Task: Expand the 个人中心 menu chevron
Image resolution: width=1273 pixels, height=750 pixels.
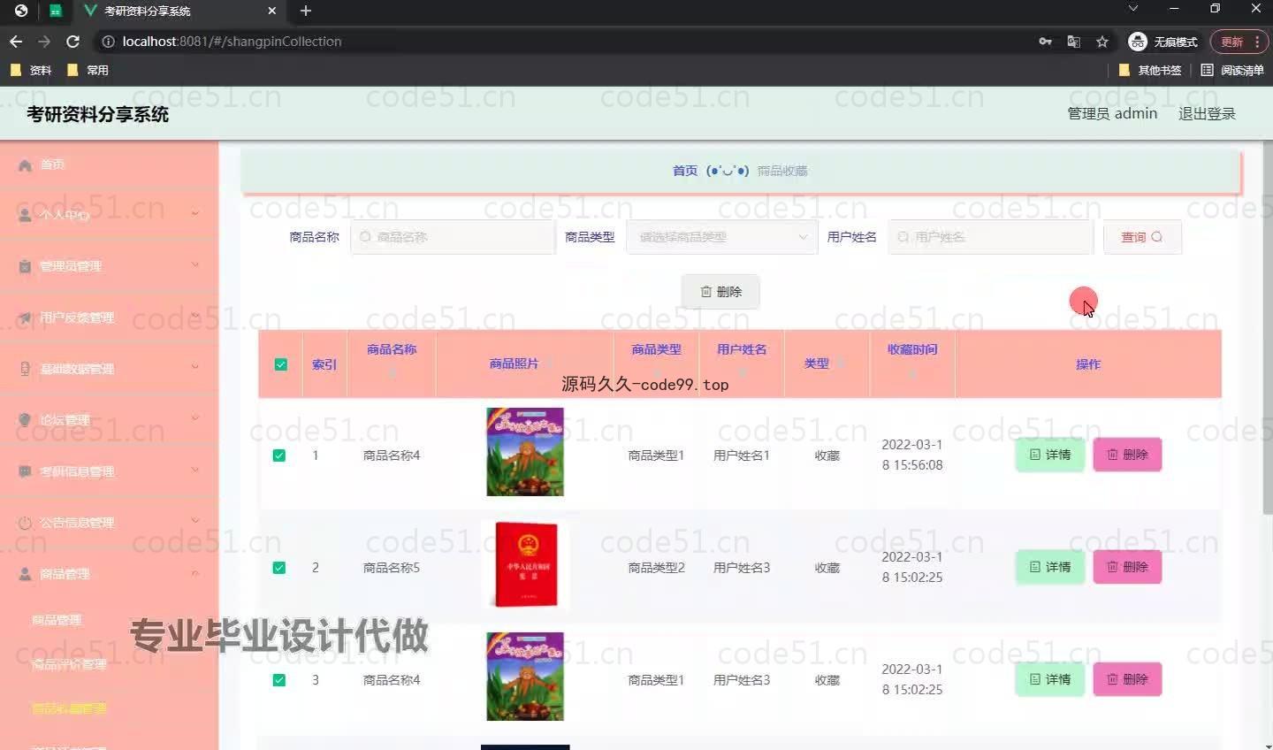Action: 194,213
